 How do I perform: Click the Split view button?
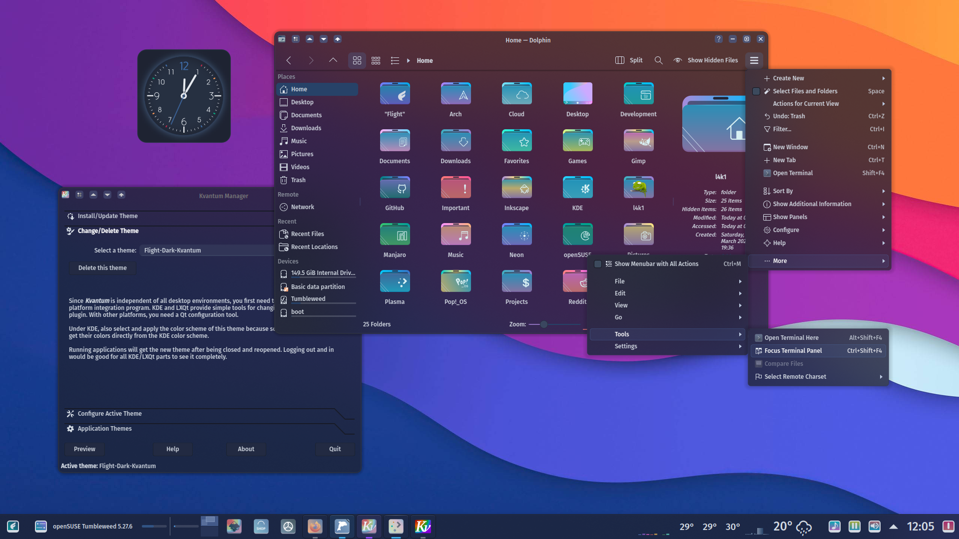point(629,60)
